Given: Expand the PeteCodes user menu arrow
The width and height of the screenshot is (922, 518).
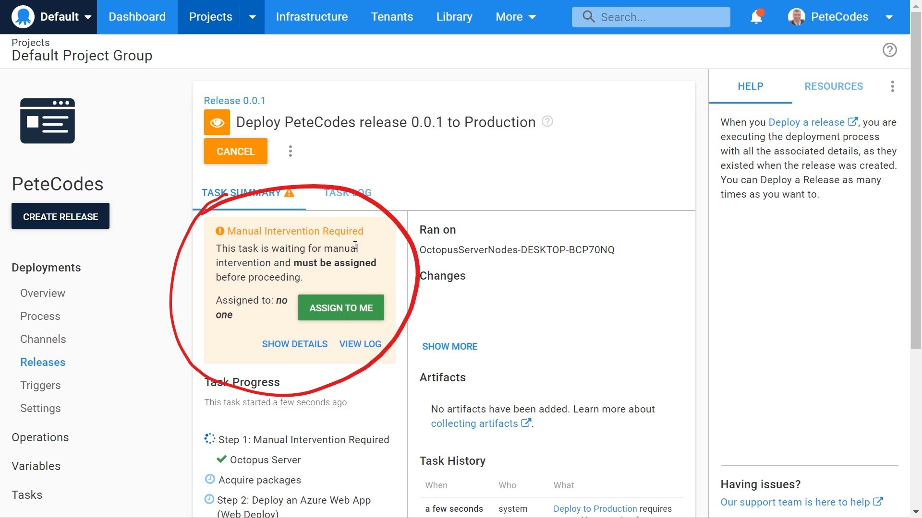Looking at the screenshot, I should (x=889, y=17).
